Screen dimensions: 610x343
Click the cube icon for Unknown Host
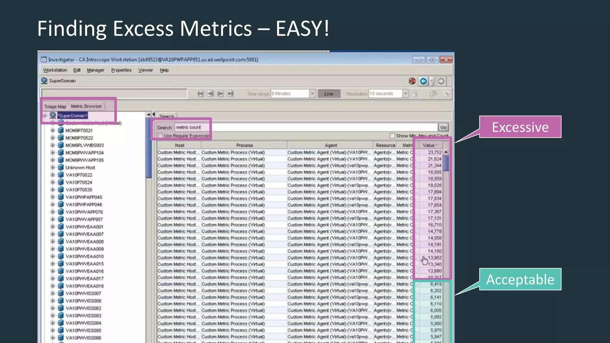click(x=61, y=167)
